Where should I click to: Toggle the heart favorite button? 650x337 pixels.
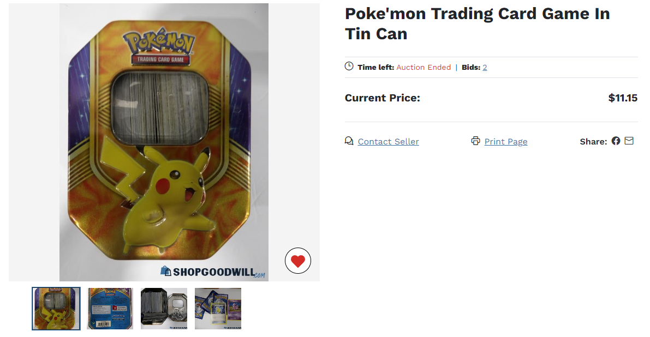[x=297, y=261]
